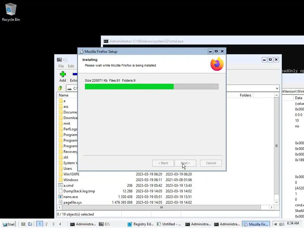Click the 6:34 AM taskbar clock
This screenshot has height=228, width=304.
tap(293, 223)
